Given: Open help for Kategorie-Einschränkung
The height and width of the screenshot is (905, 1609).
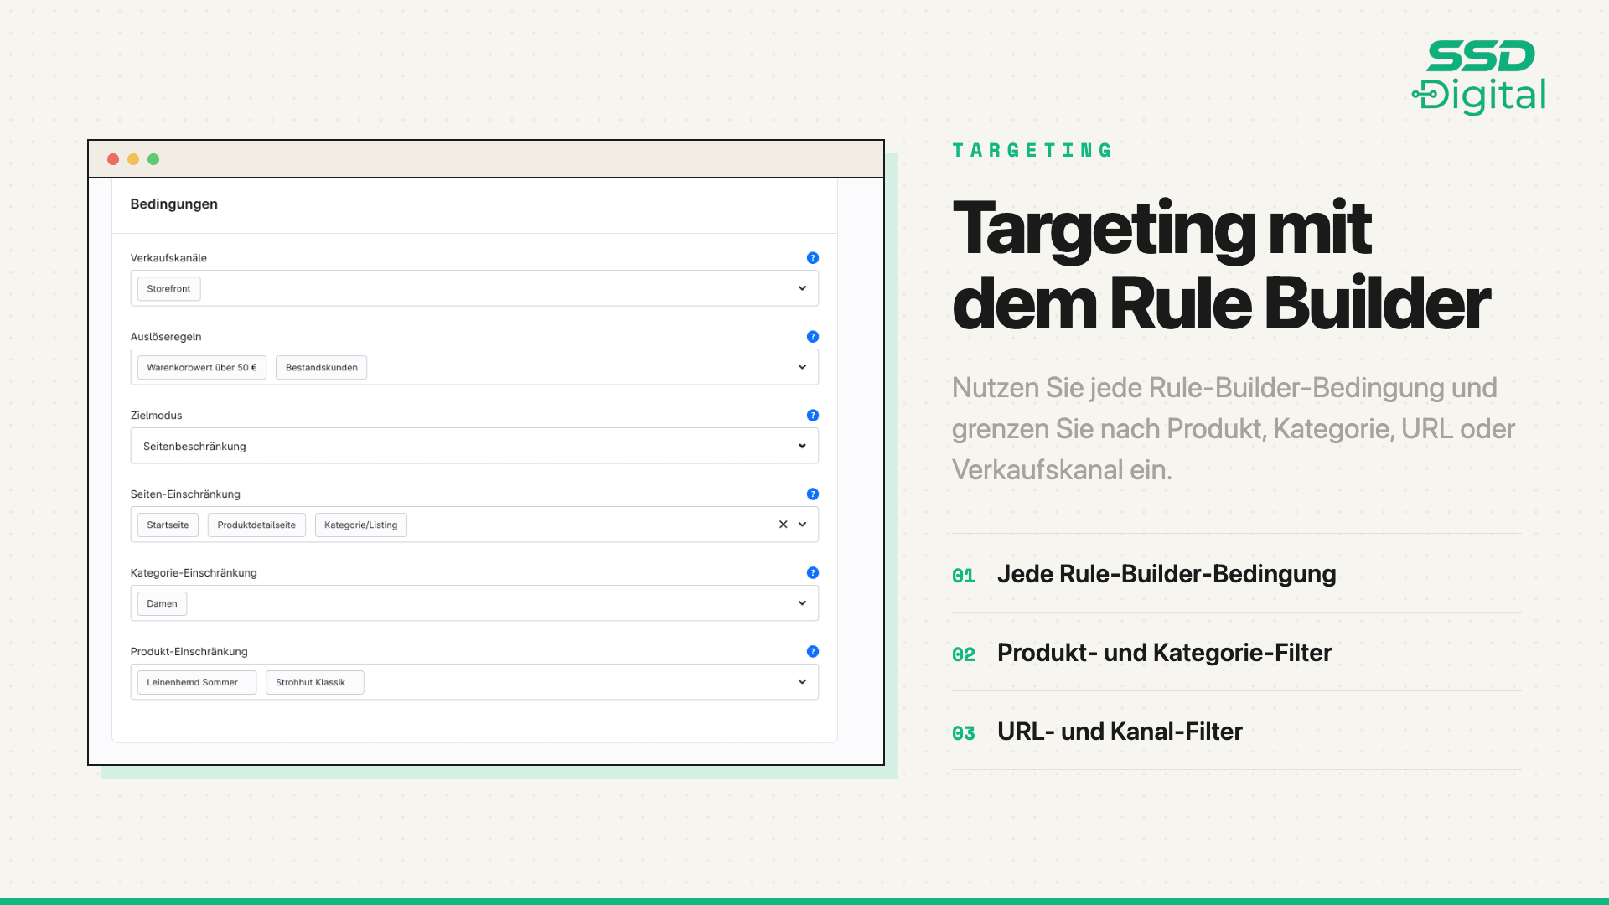Looking at the screenshot, I should [812, 573].
